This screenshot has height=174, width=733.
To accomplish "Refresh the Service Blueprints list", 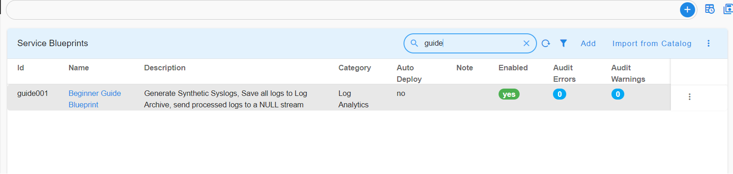I will 546,43.
